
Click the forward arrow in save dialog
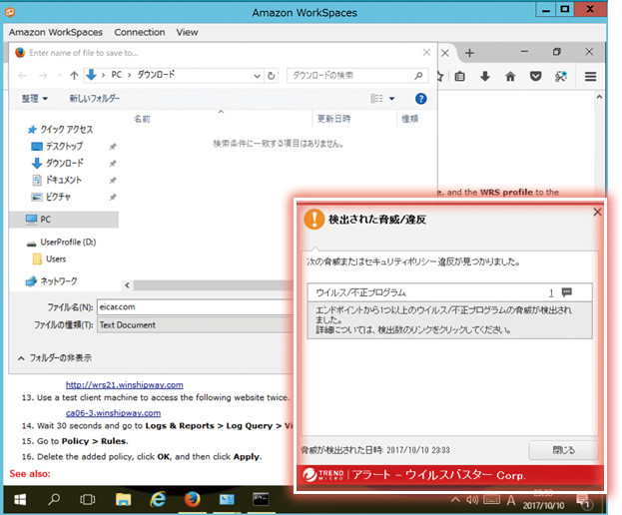43,75
